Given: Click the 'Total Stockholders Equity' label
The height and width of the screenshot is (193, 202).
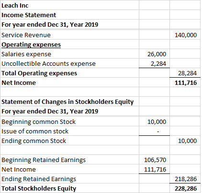Looking at the screenshot, I should point(39,189).
